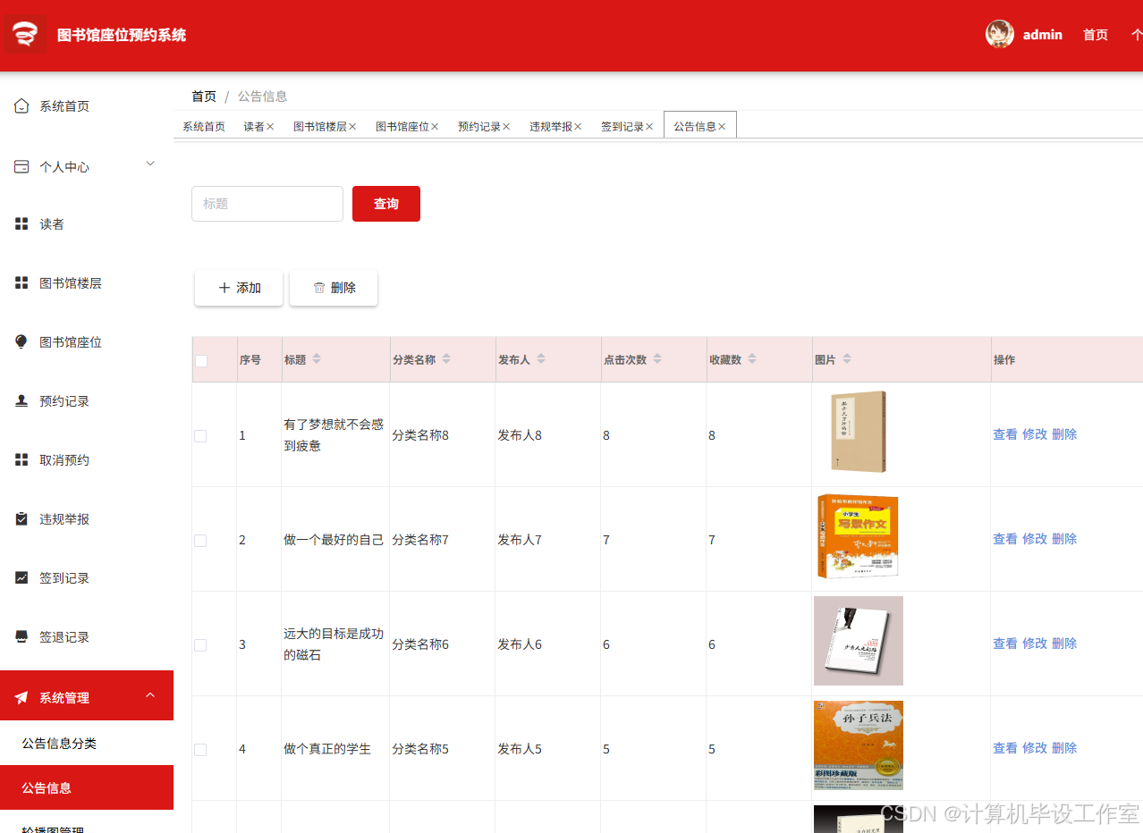Screen dimensions: 1143x833
Task: Check the box for row 远大的目标是成功的磁石
Action: (x=200, y=645)
